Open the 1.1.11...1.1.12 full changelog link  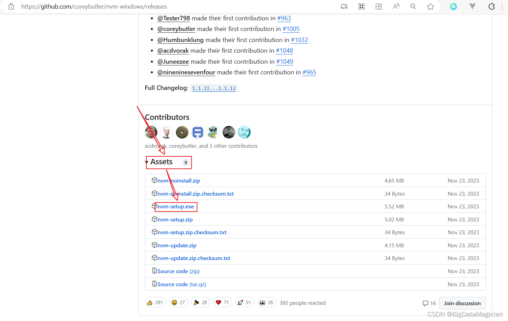pos(214,88)
